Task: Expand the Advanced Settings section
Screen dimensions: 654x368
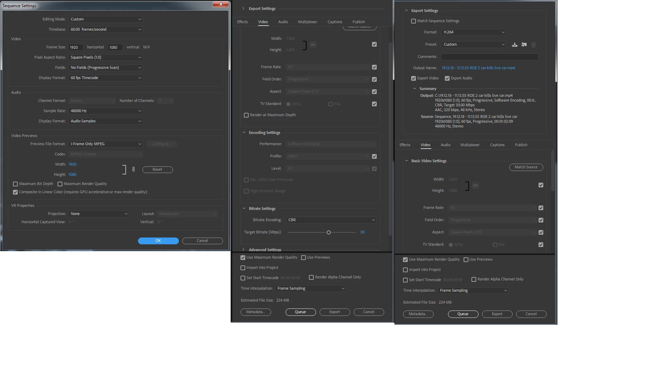Action: pos(244,250)
